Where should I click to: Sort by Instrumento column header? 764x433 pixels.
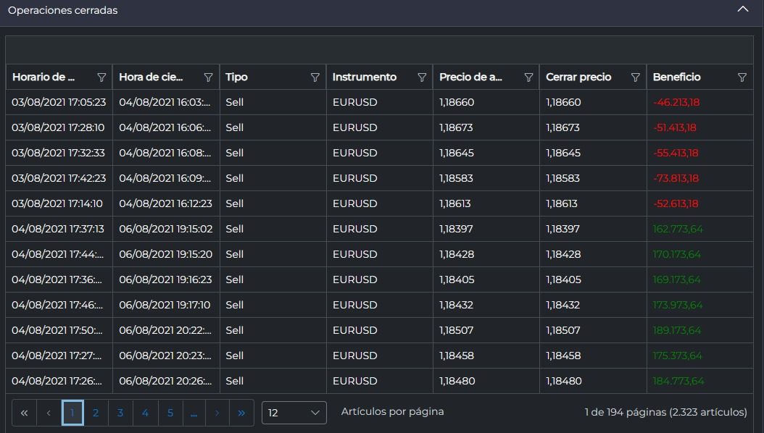tap(364, 77)
